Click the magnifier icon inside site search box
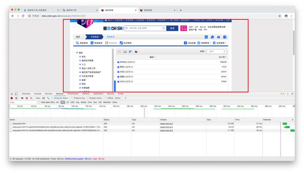The height and width of the screenshot is (173, 304). tap(163, 28)
